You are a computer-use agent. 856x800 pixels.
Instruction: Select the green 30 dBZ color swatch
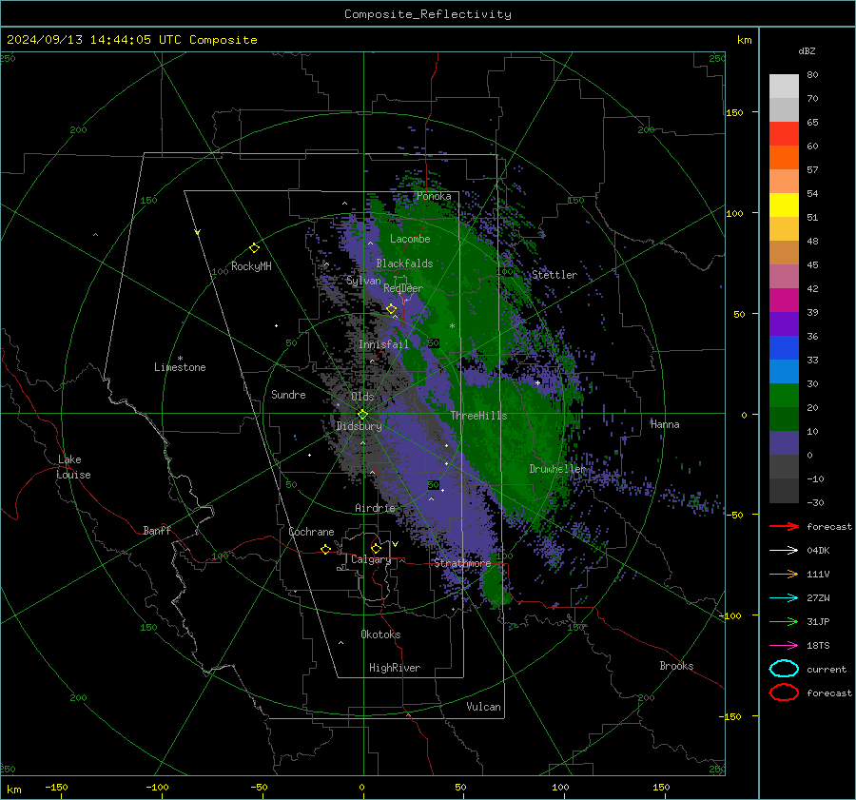[x=784, y=396]
